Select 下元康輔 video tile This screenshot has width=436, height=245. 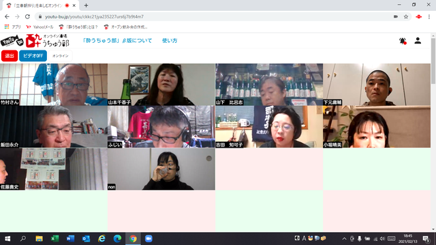pos(377,84)
